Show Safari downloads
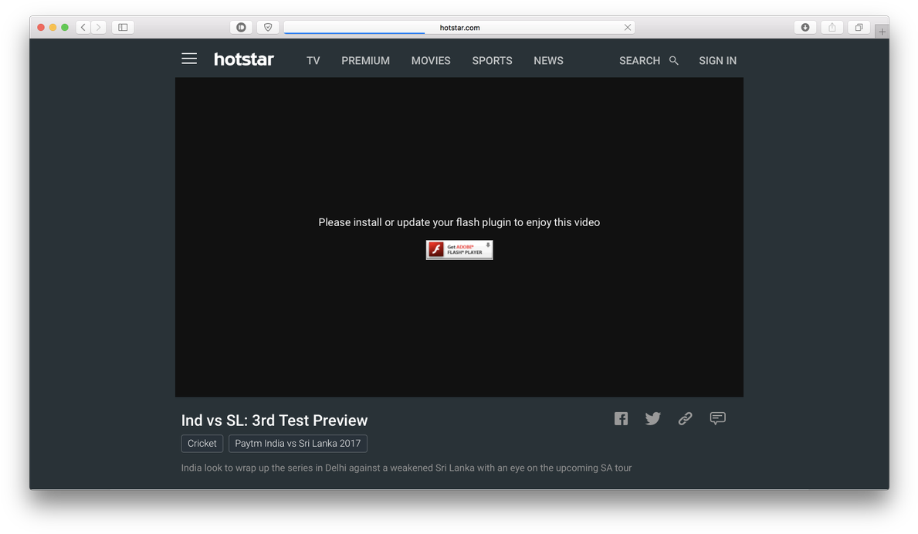This screenshot has width=918, height=534. pyautogui.click(x=805, y=28)
